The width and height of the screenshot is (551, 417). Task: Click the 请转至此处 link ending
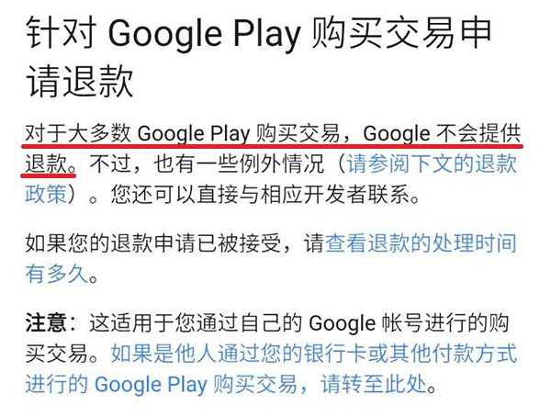coord(374,384)
